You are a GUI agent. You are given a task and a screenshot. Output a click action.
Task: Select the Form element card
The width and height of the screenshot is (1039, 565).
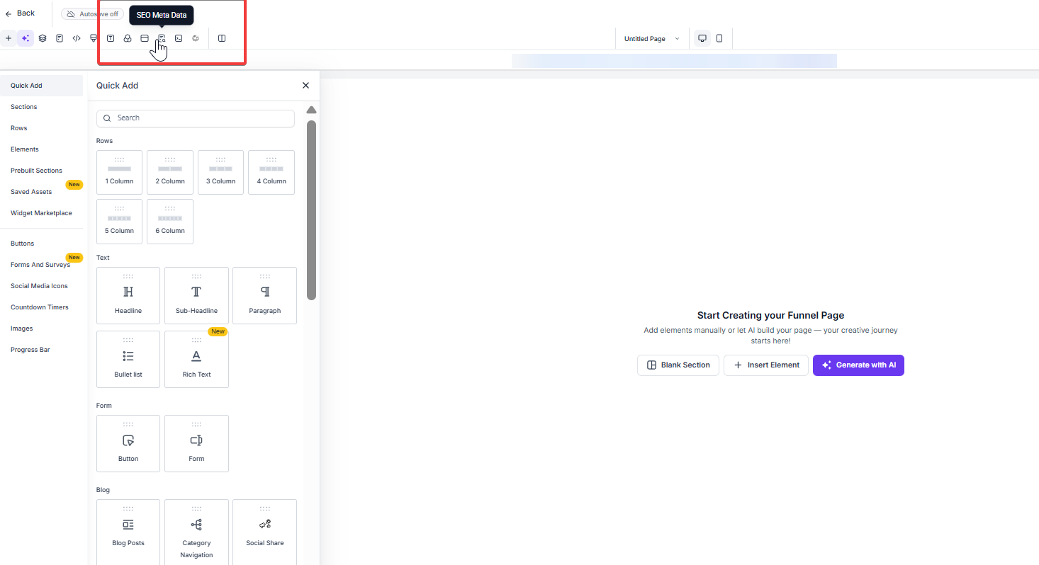(x=196, y=443)
